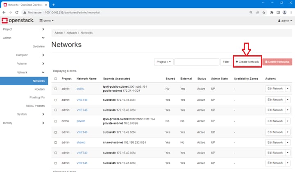Open the private network link

pyautogui.click(x=81, y=121)
